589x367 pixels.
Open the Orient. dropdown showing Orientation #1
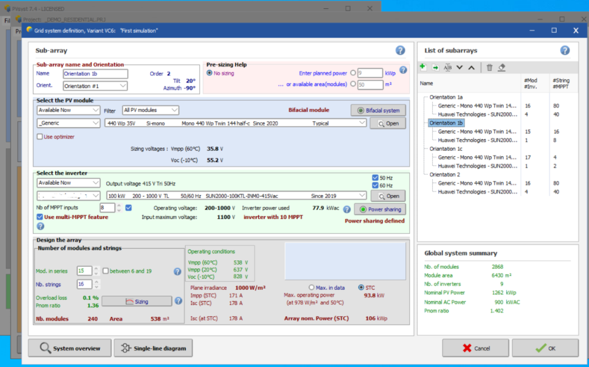click(x=95, y=86)
